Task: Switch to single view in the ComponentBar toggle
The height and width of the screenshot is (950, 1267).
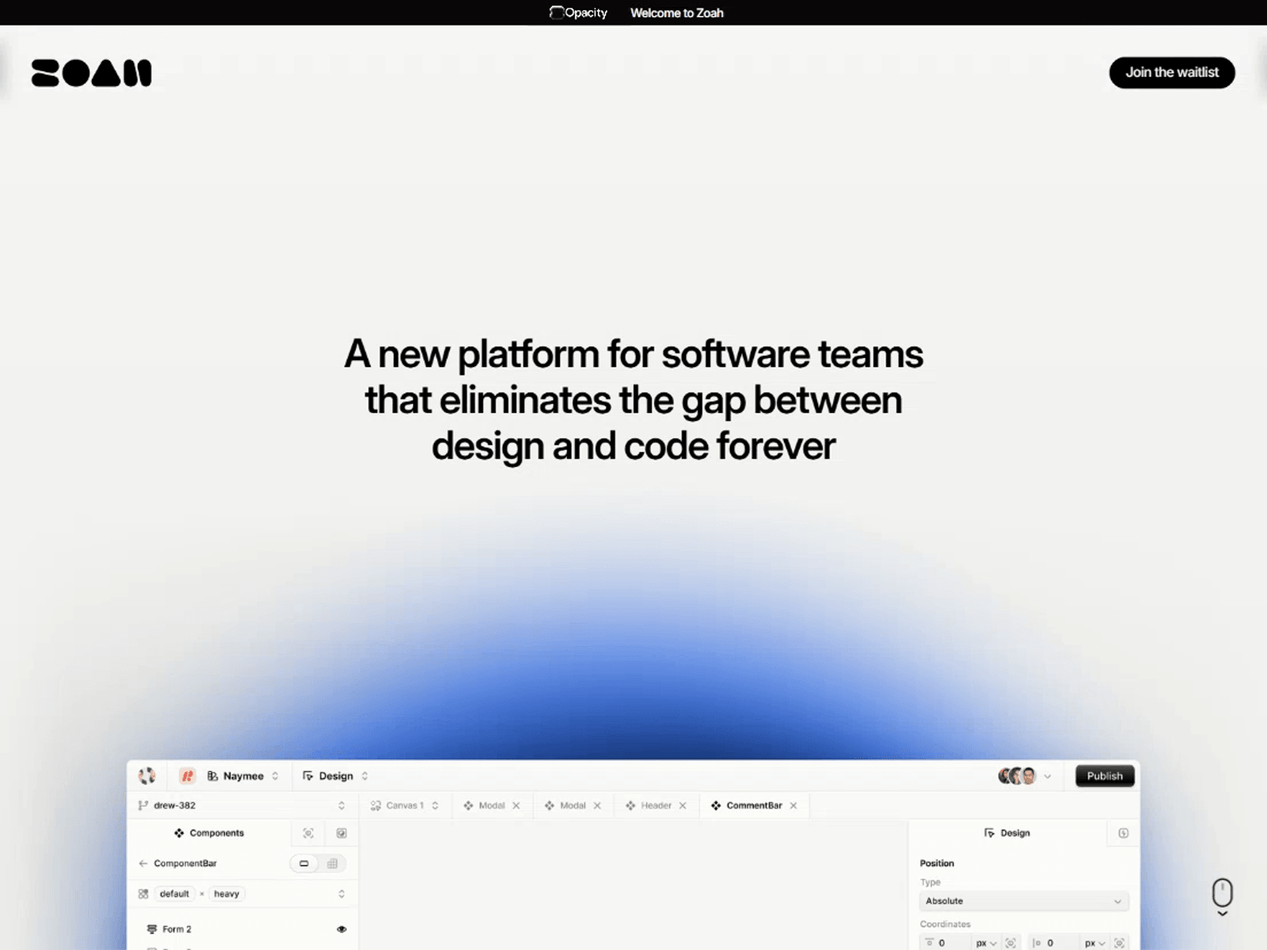Action: pos(304,863)
